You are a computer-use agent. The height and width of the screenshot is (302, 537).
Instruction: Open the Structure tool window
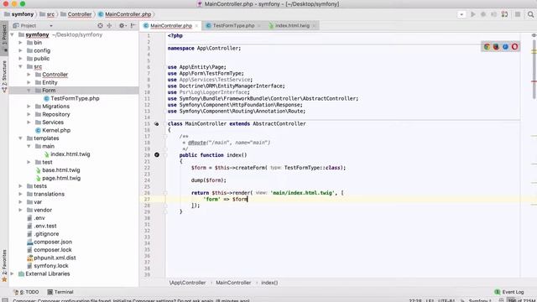pyautogui.click(x=4, y=76)
